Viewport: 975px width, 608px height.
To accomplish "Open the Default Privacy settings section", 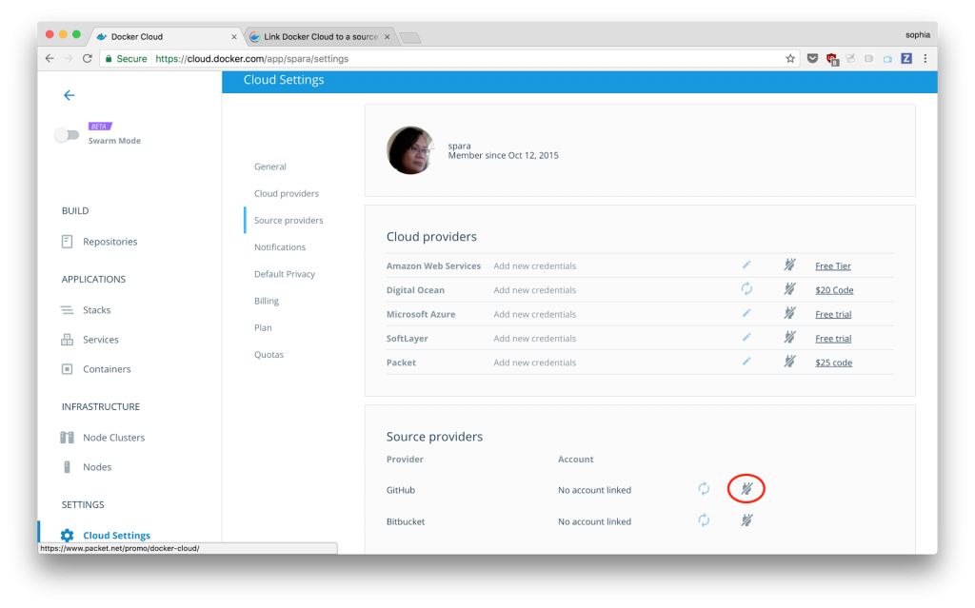I will tap(284, 273).
